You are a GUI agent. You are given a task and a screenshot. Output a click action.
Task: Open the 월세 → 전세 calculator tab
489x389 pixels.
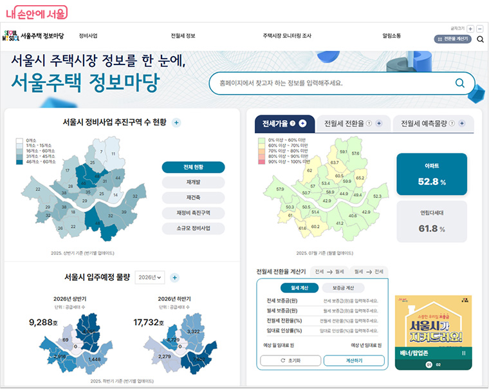[369, 272]
